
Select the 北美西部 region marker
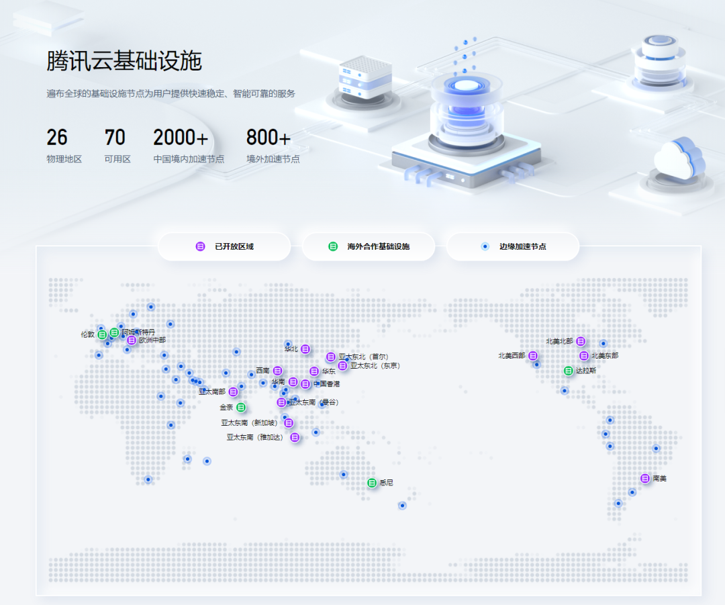point(533,356)
